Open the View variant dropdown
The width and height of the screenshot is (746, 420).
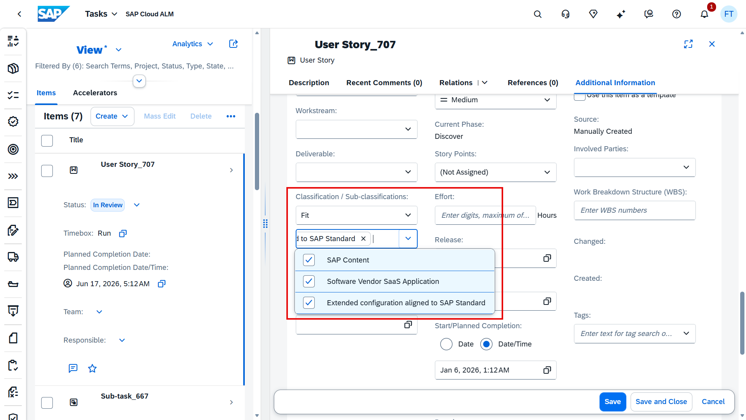click(119, 50)
